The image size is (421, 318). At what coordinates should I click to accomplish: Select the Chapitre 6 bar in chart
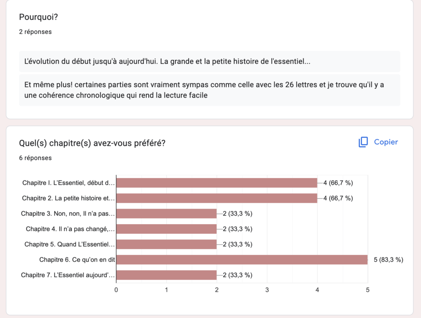[x=242, y=260]
